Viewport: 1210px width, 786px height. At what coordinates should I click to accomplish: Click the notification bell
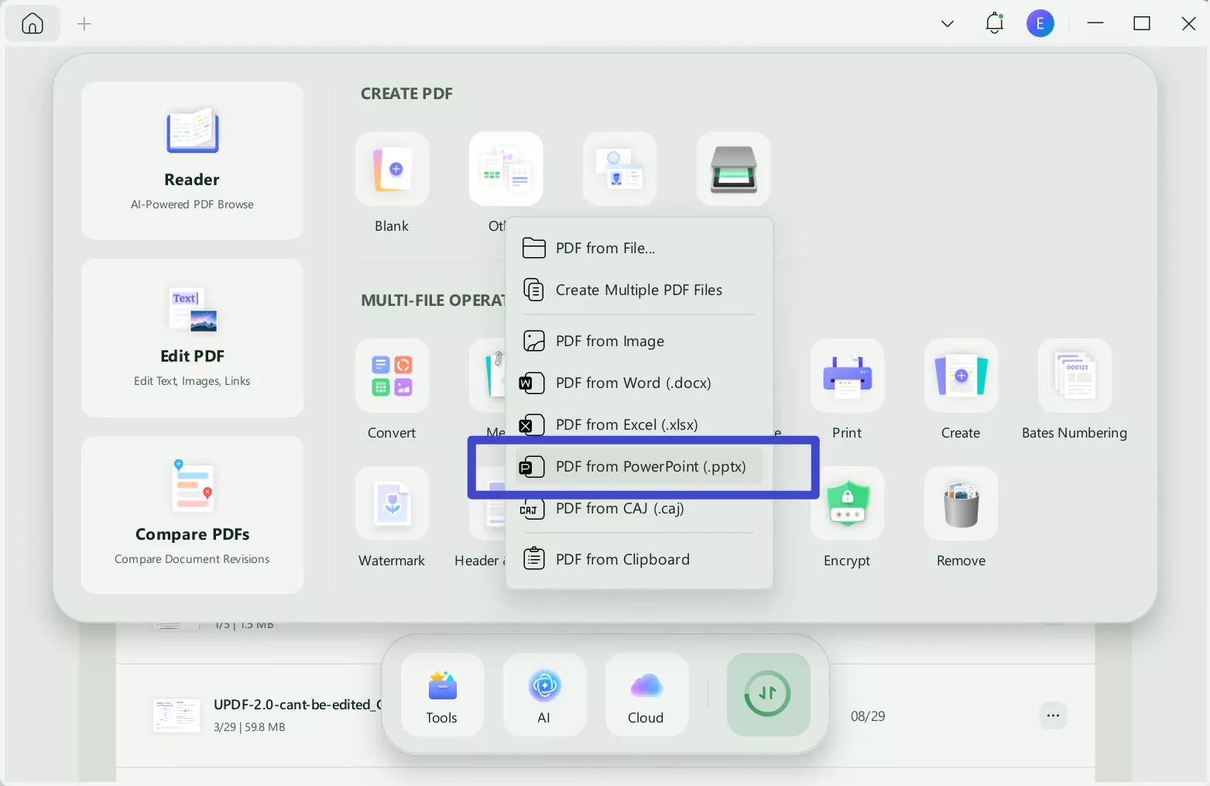click(x=994, y=23)
